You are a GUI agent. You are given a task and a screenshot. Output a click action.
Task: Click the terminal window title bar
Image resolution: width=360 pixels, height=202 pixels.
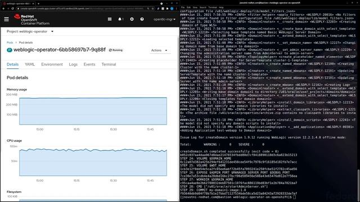(270, 3)
